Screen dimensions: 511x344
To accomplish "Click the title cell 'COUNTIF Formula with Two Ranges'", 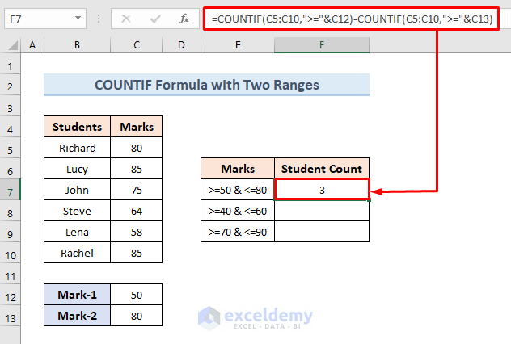I will tap(207, 85).
